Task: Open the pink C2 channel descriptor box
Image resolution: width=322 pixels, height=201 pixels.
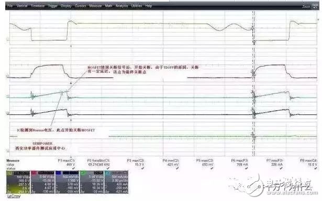Action: click(42, 182)
